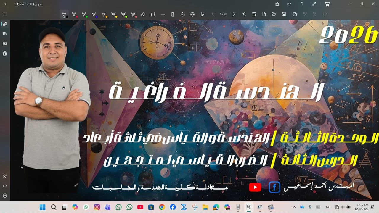This screenshot has width=379, height=213.
Task: Open the Windows Start menu
Action: tap(42, 207)
